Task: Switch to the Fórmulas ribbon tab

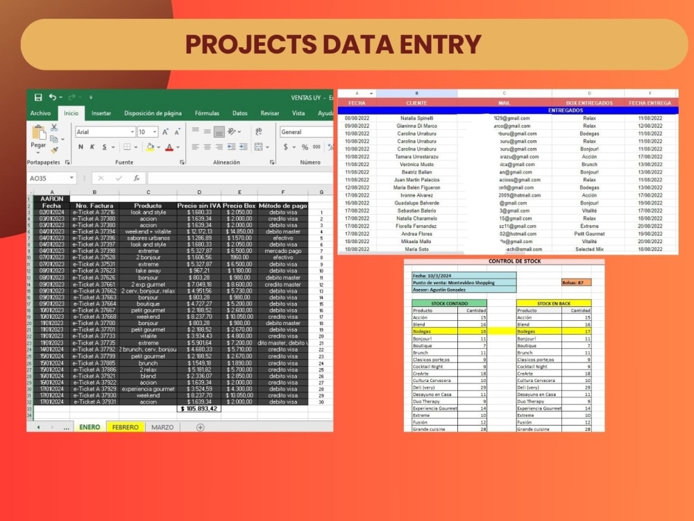Action: (207, 113)
